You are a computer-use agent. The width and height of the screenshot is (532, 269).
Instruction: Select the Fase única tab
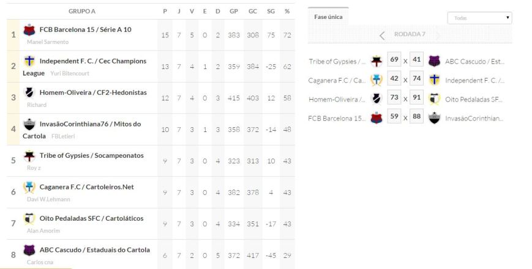328,17
